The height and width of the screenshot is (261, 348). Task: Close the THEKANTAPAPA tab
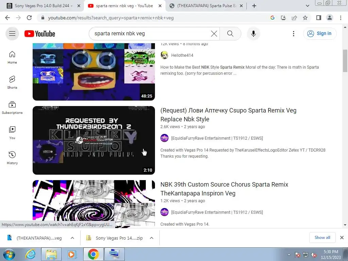(242, 6)
